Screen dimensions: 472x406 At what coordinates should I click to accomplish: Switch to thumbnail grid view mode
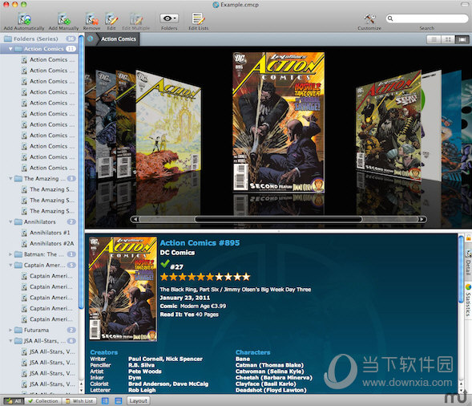coord(448,39)
